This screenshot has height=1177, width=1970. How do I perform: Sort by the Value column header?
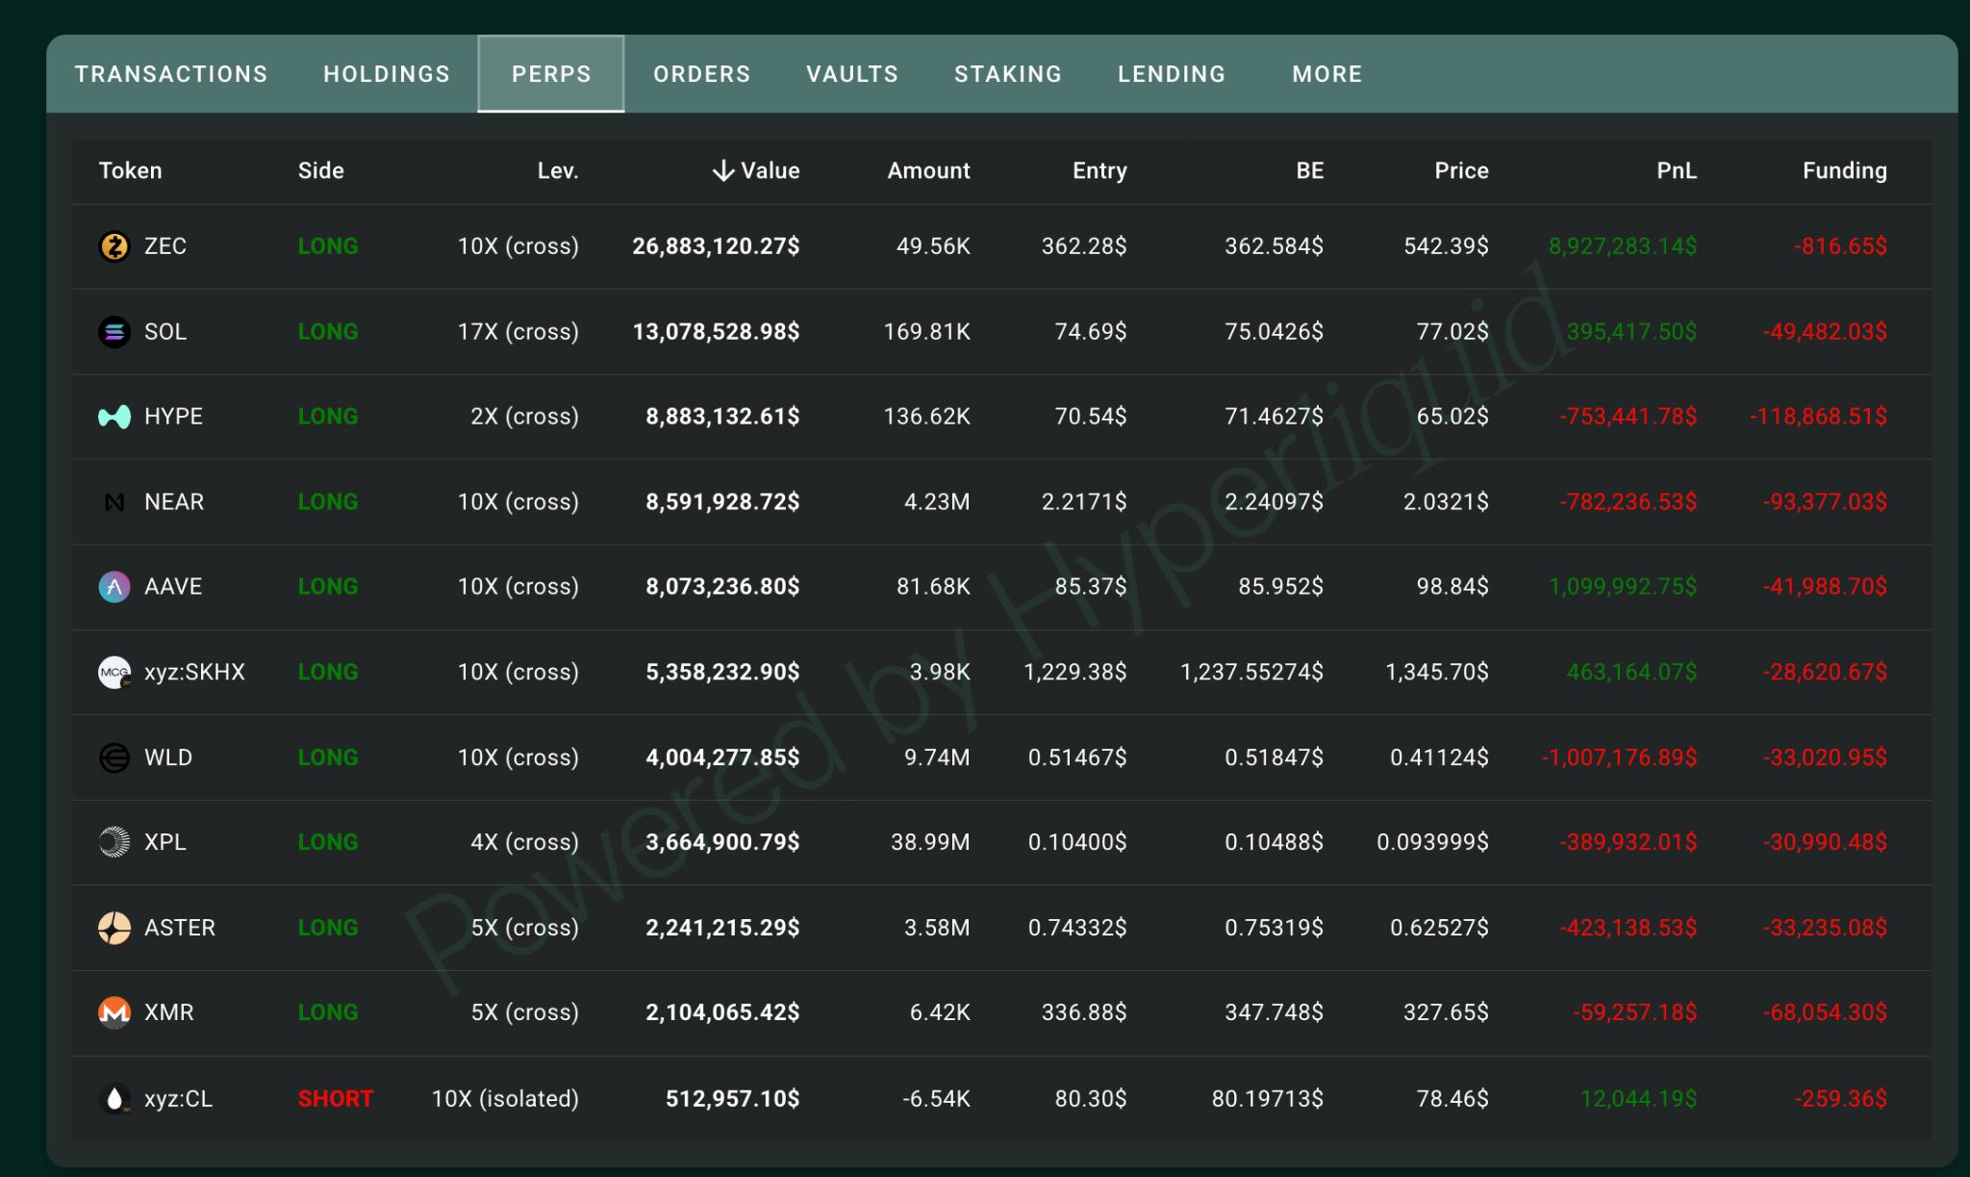click(x=756, y=171)
